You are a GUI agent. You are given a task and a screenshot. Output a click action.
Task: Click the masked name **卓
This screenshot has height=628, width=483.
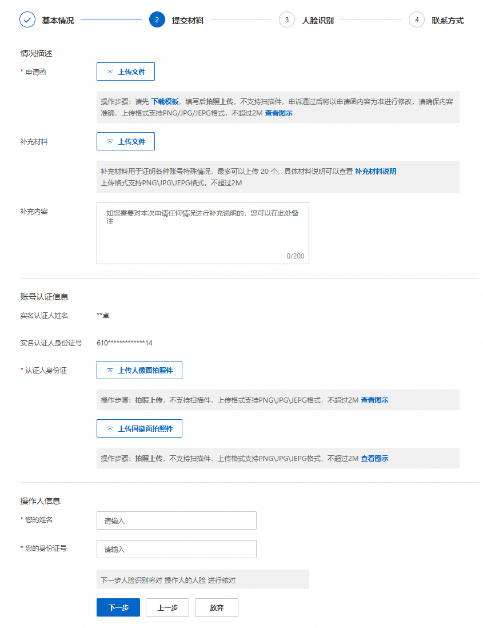[103, 316]
